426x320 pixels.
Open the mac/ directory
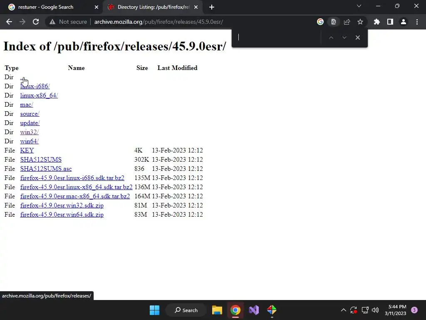27,105
